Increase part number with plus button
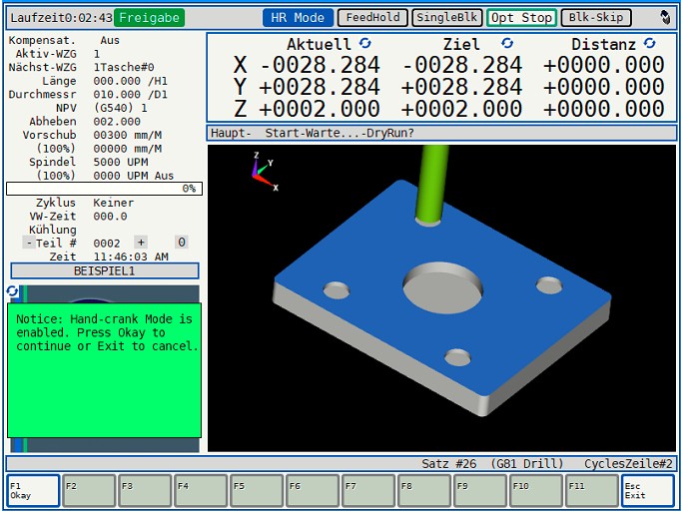The width and height of the screenshot is (683, 514). coord(141,242)
